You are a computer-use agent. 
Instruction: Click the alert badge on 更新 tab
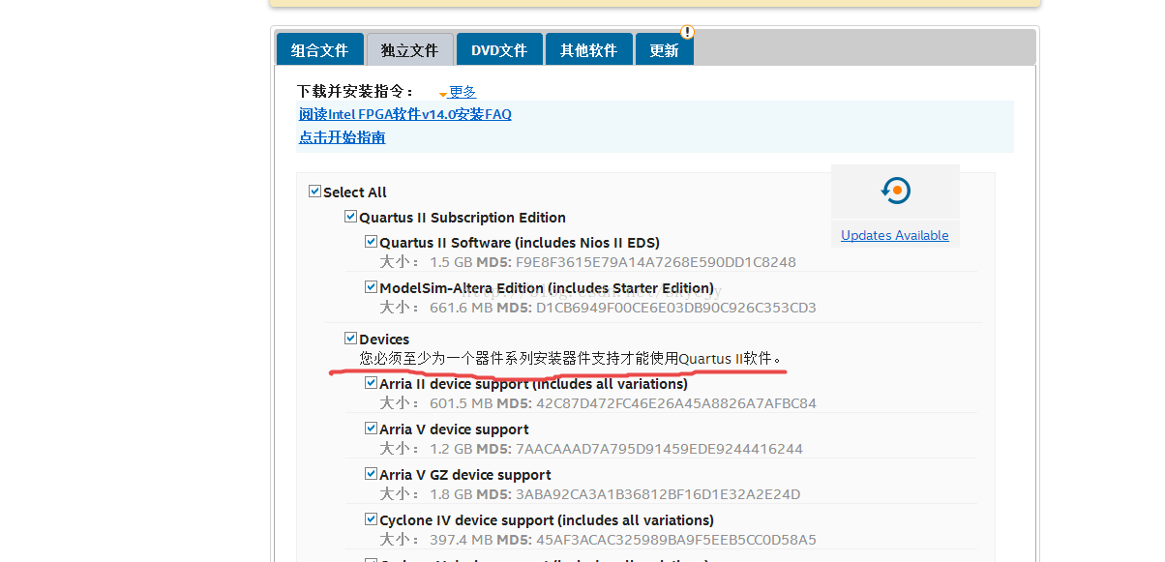pos(687,32)
